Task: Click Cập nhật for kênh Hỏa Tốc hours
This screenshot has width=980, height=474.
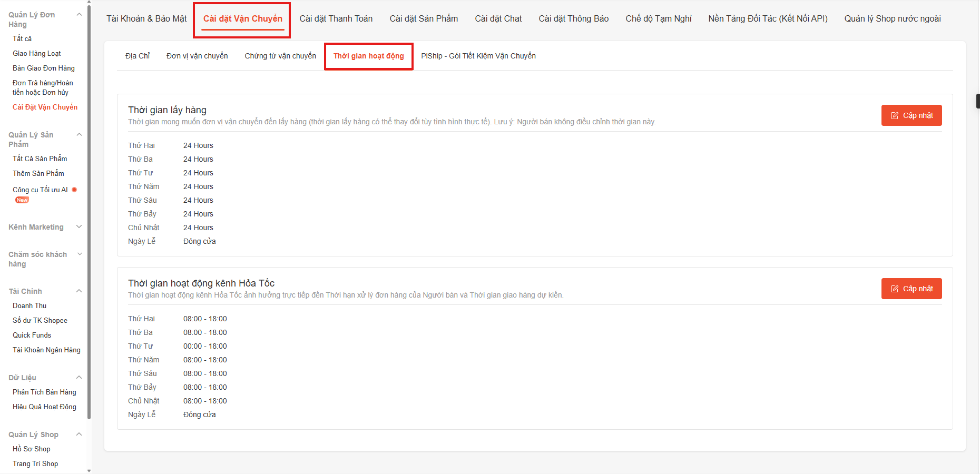Action: pos(911,289)
